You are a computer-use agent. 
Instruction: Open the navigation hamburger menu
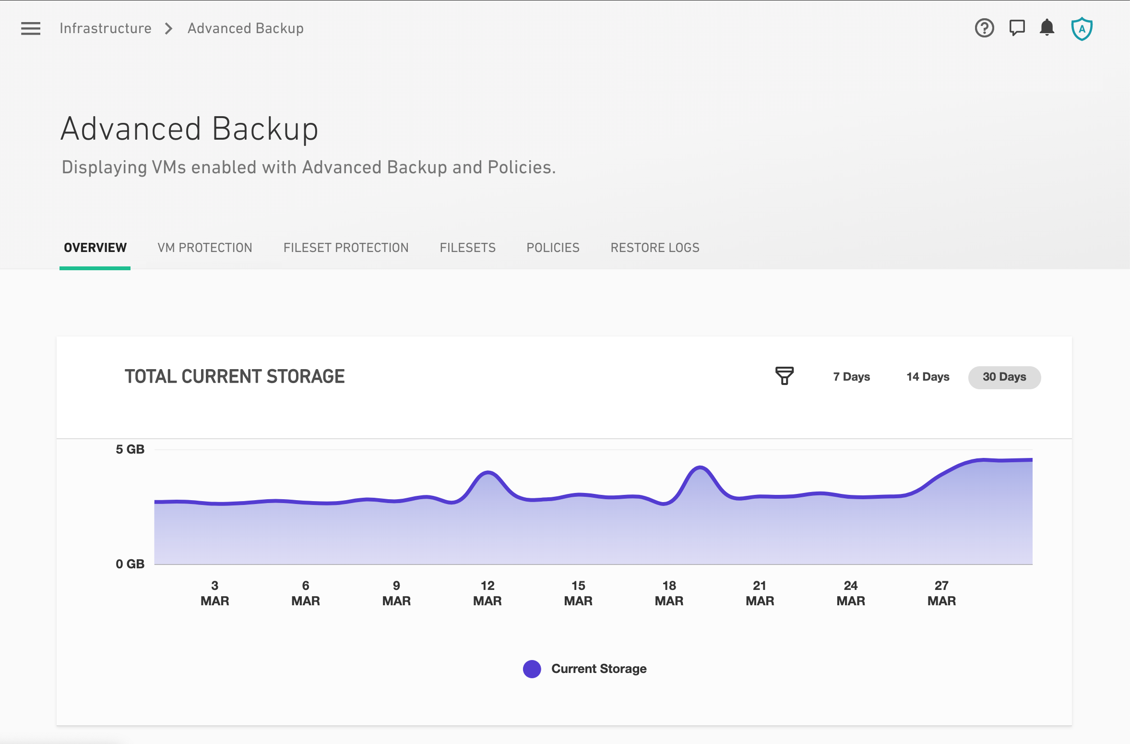30,28
